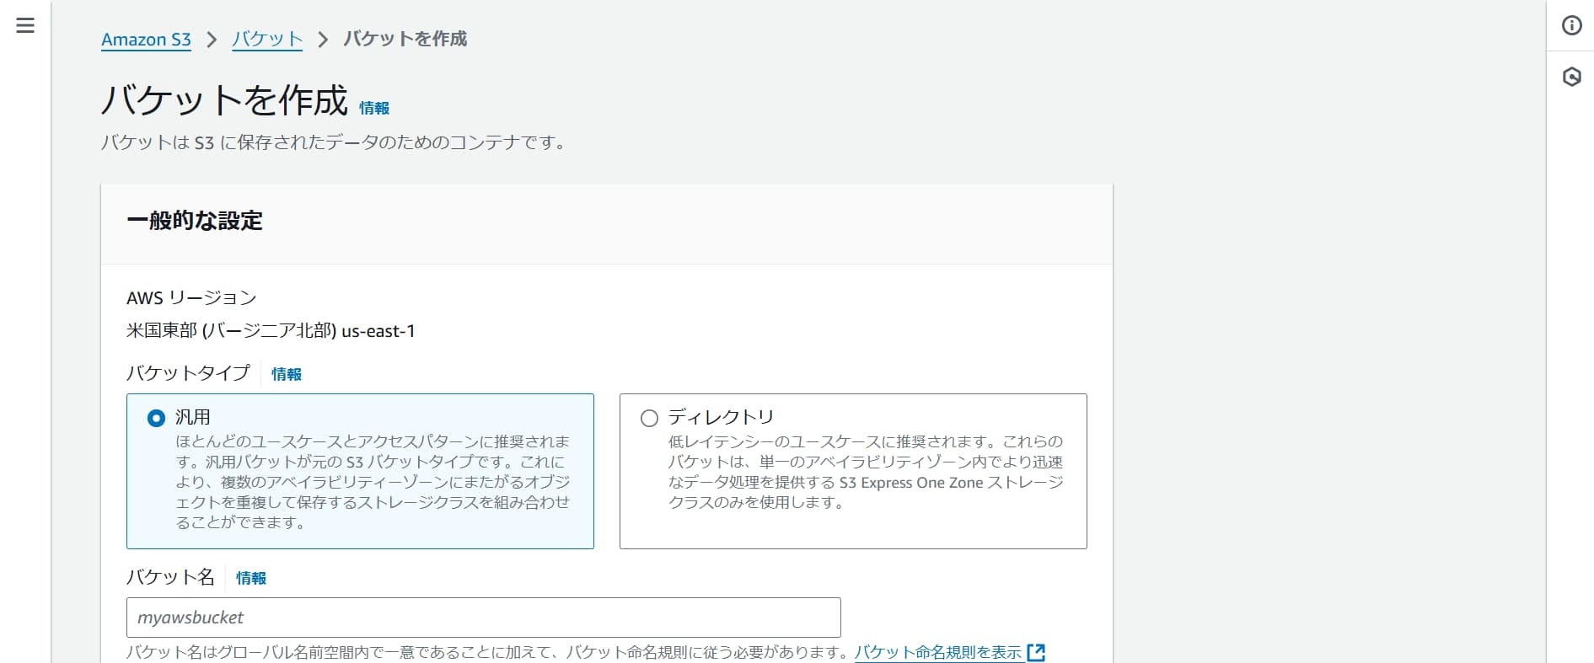Click the バケットタイプ label
1594x663 pixels.
point(188,373)
